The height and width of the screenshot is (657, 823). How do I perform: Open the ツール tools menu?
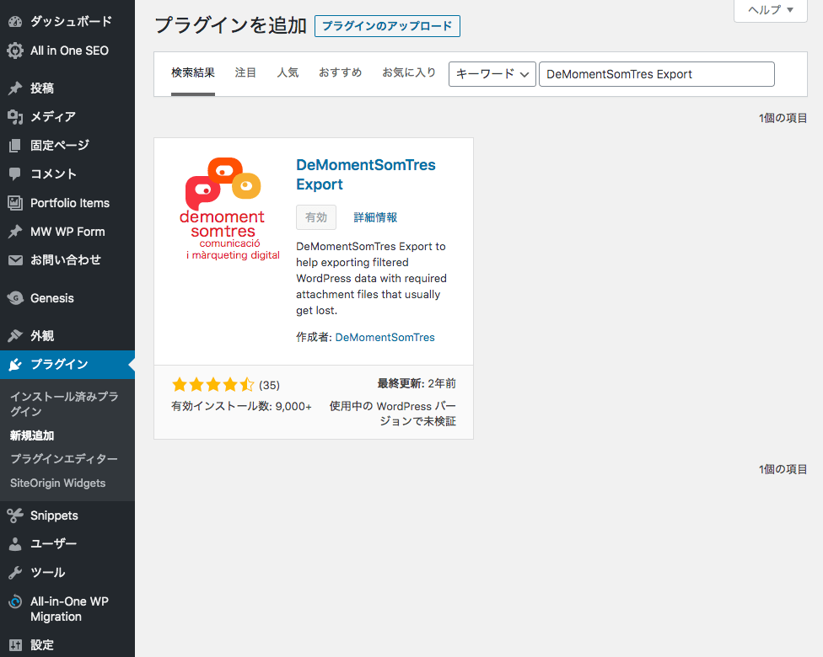click(x=67, y=573)
